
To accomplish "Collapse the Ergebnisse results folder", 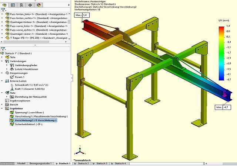I will point(2,108).
